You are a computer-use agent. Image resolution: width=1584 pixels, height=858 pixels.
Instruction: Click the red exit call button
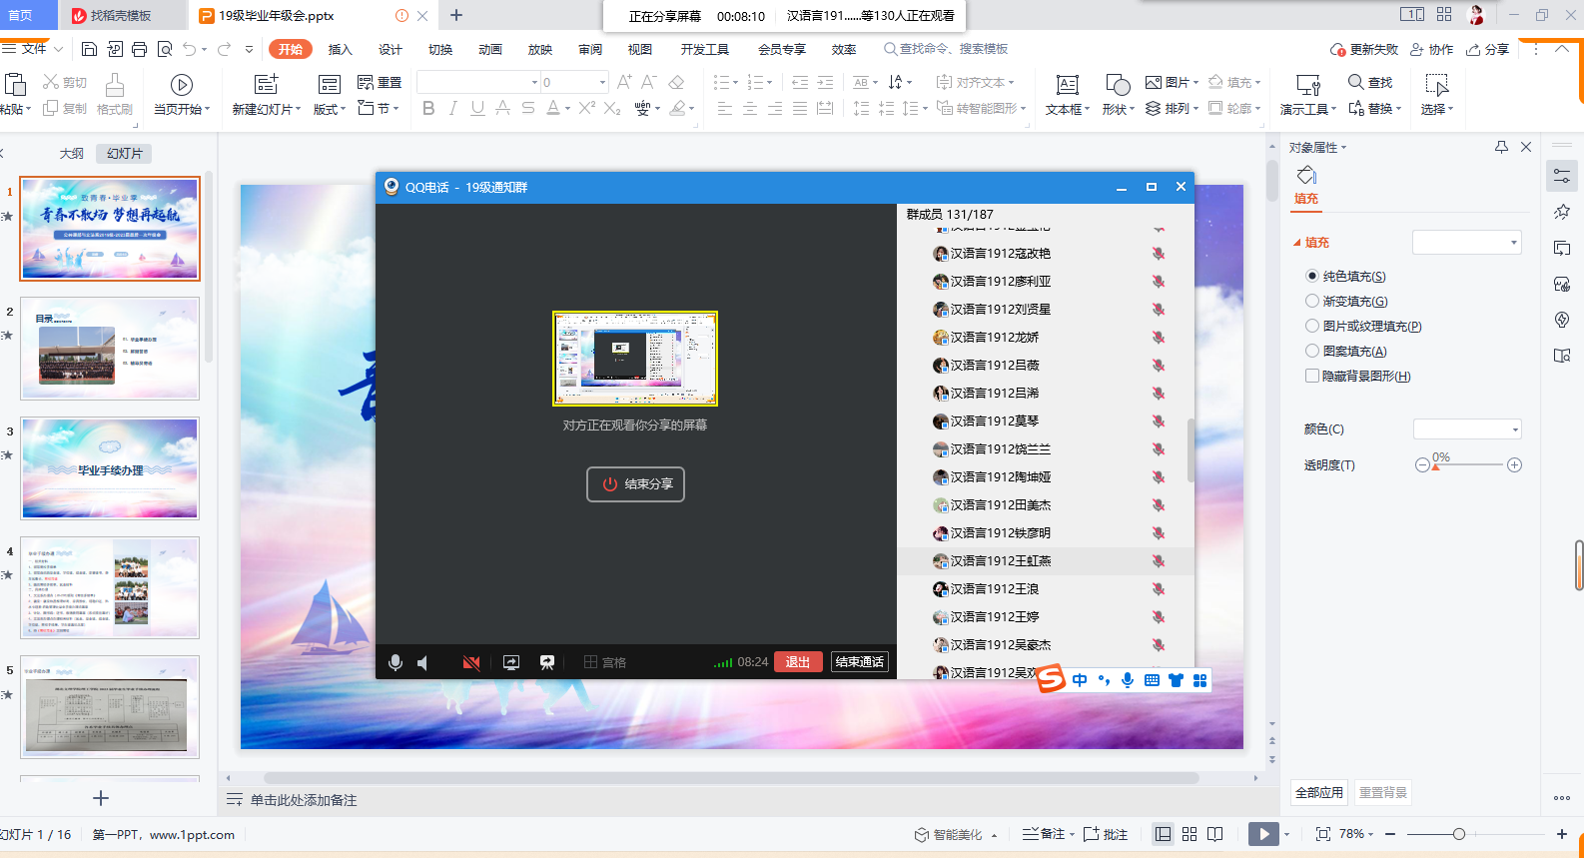point(797,662)
